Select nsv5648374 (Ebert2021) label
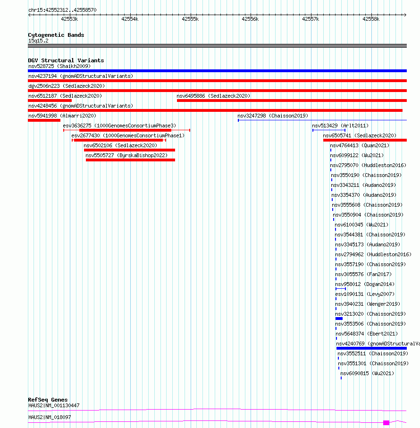Screen dimensions: 420x428 pos(367,334)
